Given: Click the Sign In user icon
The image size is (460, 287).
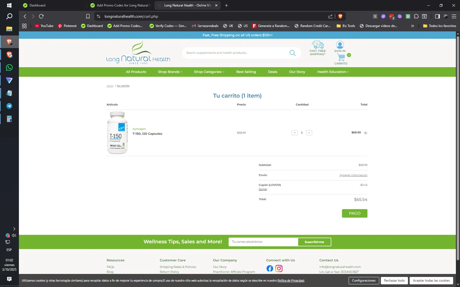Looking at the screenshot, I should [340, 45].
